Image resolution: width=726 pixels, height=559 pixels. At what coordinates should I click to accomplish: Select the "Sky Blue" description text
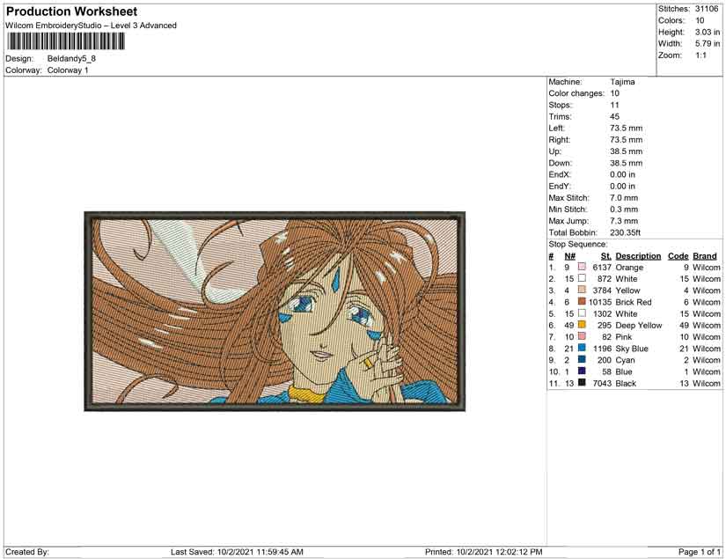pyautogui.click(x=632, y=349)
